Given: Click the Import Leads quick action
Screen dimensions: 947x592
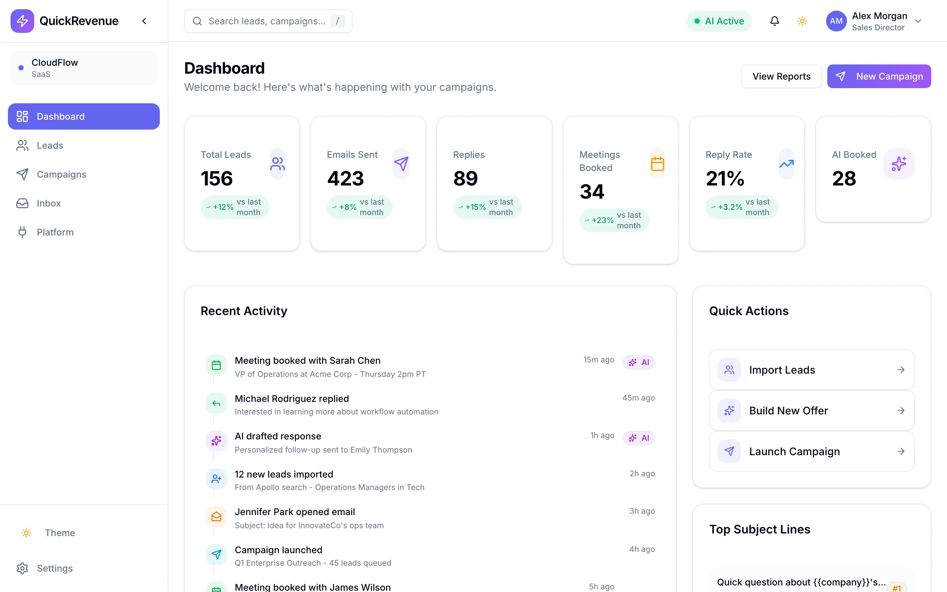Looking at the screenshot, I should coord(812,370).
